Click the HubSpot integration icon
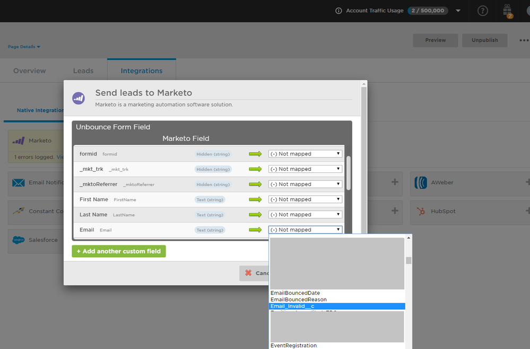Image resolution: width=530 pixels, height=349 pixels. [x=421, y=211]
